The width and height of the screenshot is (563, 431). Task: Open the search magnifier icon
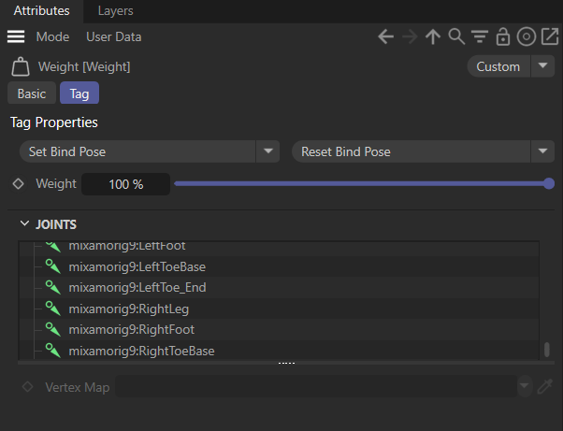pos(456,37)
